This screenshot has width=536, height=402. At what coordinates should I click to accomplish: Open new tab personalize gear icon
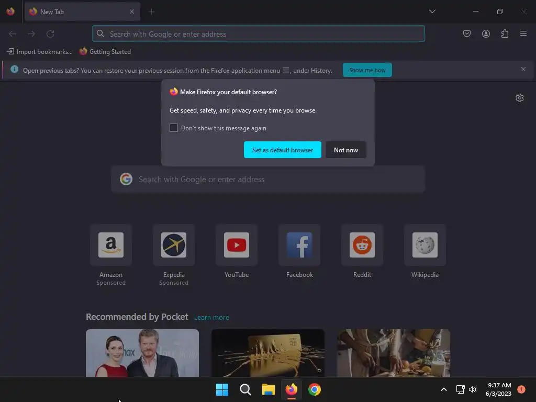520,98
